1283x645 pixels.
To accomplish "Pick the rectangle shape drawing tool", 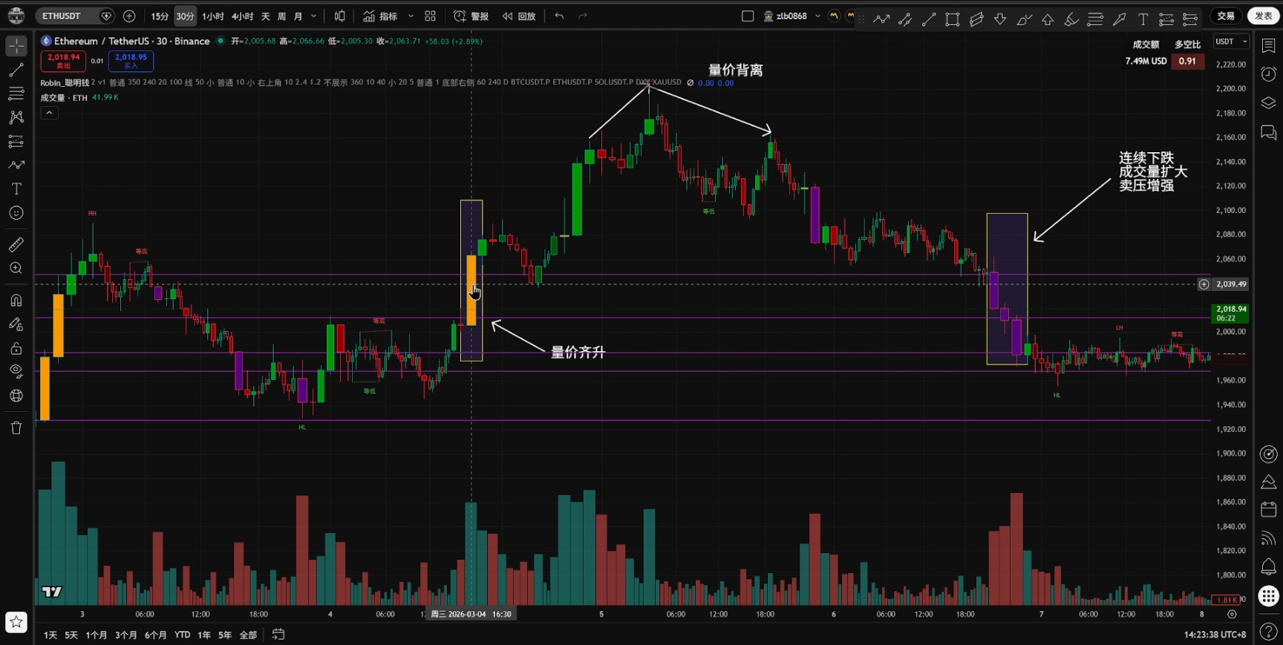I will pyautogui.click(x=952, y=20).
